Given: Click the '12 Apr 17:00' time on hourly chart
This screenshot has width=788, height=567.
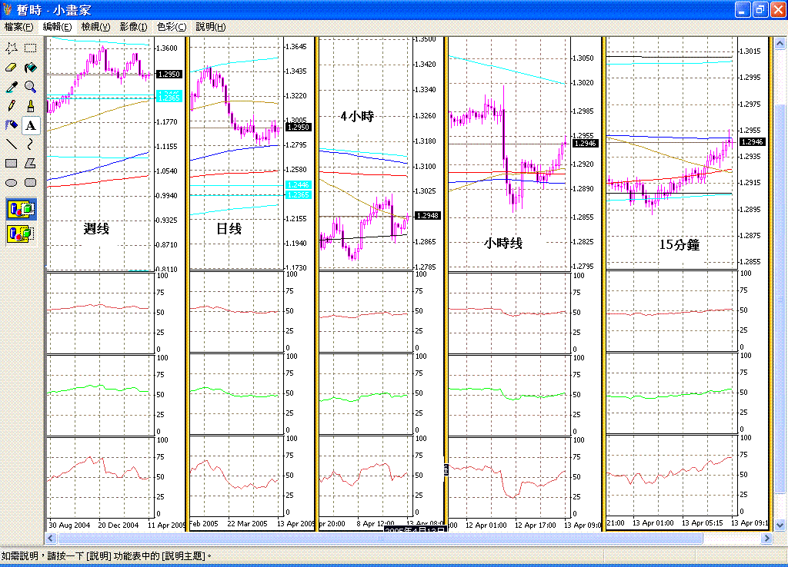Looking at the screenshot, I should [x=536, y=526].
